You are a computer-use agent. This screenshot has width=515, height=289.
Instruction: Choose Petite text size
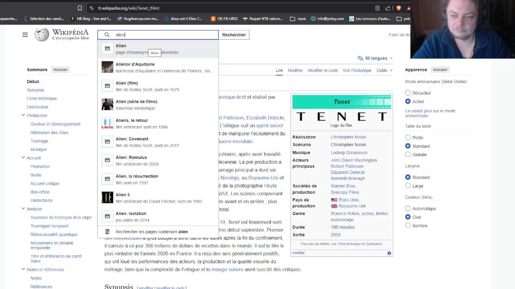(408, 138)
